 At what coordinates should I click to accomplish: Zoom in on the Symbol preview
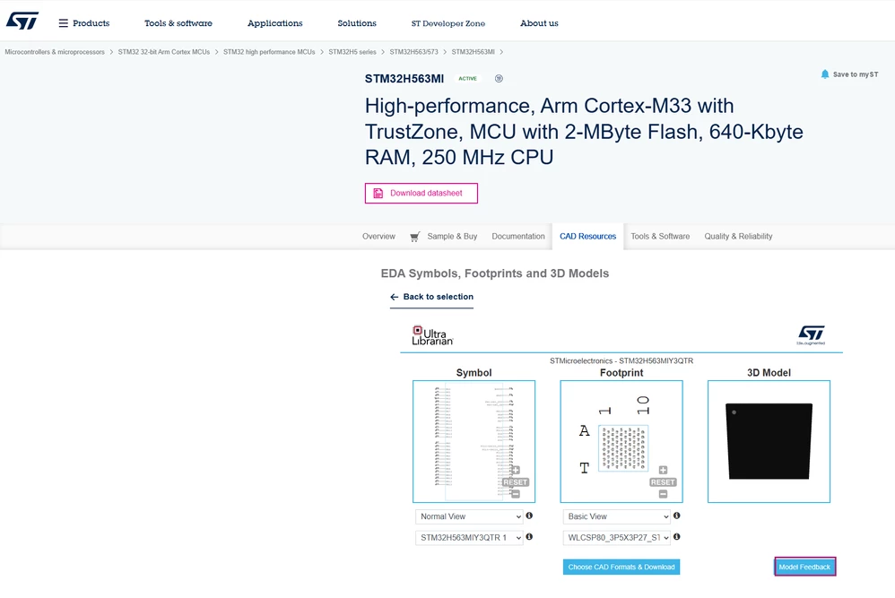point(516,470)
